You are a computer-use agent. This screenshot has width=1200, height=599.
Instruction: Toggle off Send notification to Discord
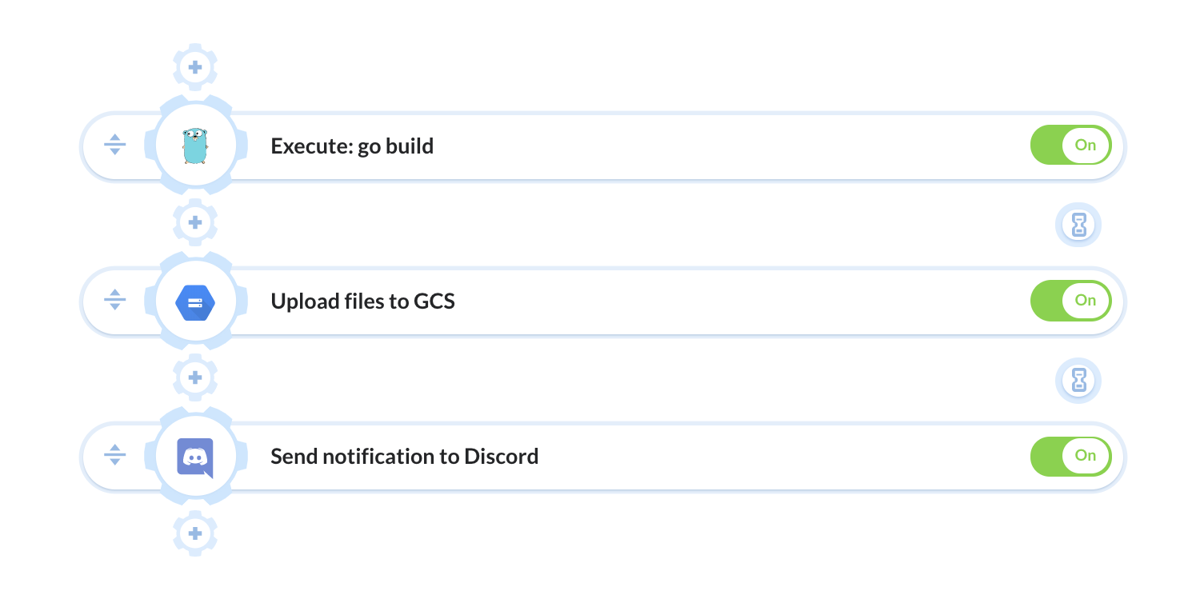tap(1070, 456)
